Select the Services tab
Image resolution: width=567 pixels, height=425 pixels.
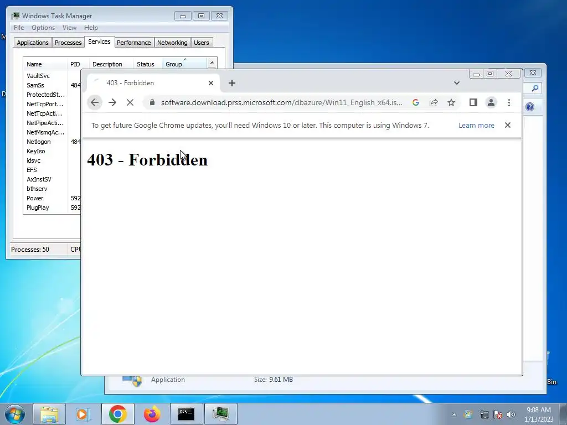99,42
